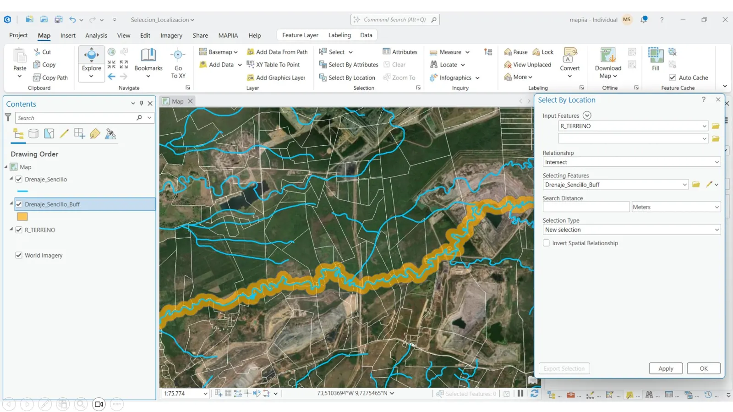This screenshot has width=733, height=412.
Task: Click the Cut command
Action: [x=42, y=52]
